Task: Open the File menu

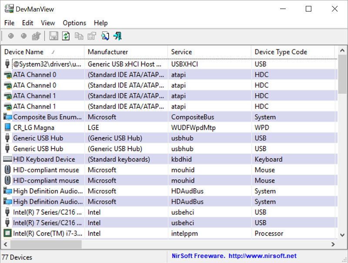Action: [9, 23]
